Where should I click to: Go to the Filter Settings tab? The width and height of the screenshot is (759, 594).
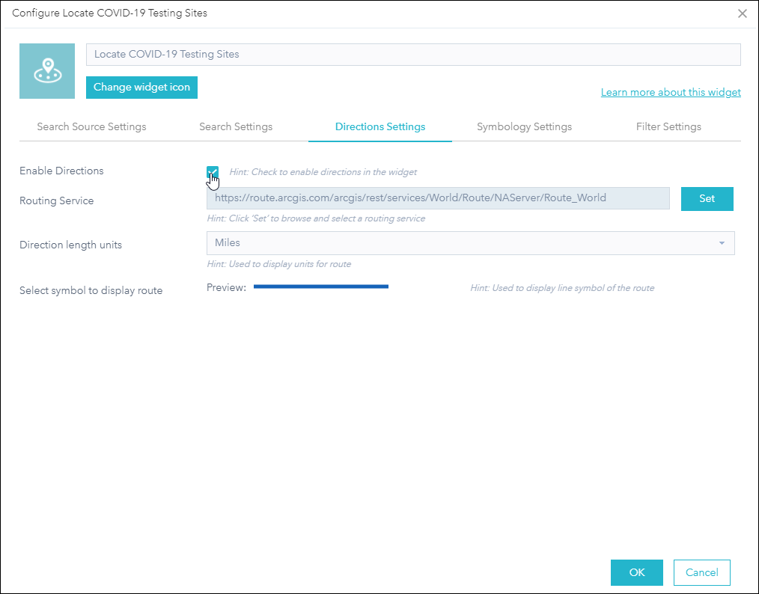(x=668, y=126)
